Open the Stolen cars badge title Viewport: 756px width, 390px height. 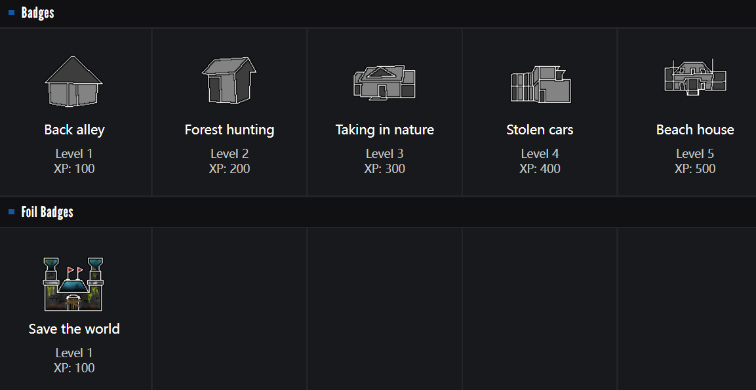point(540,130)
